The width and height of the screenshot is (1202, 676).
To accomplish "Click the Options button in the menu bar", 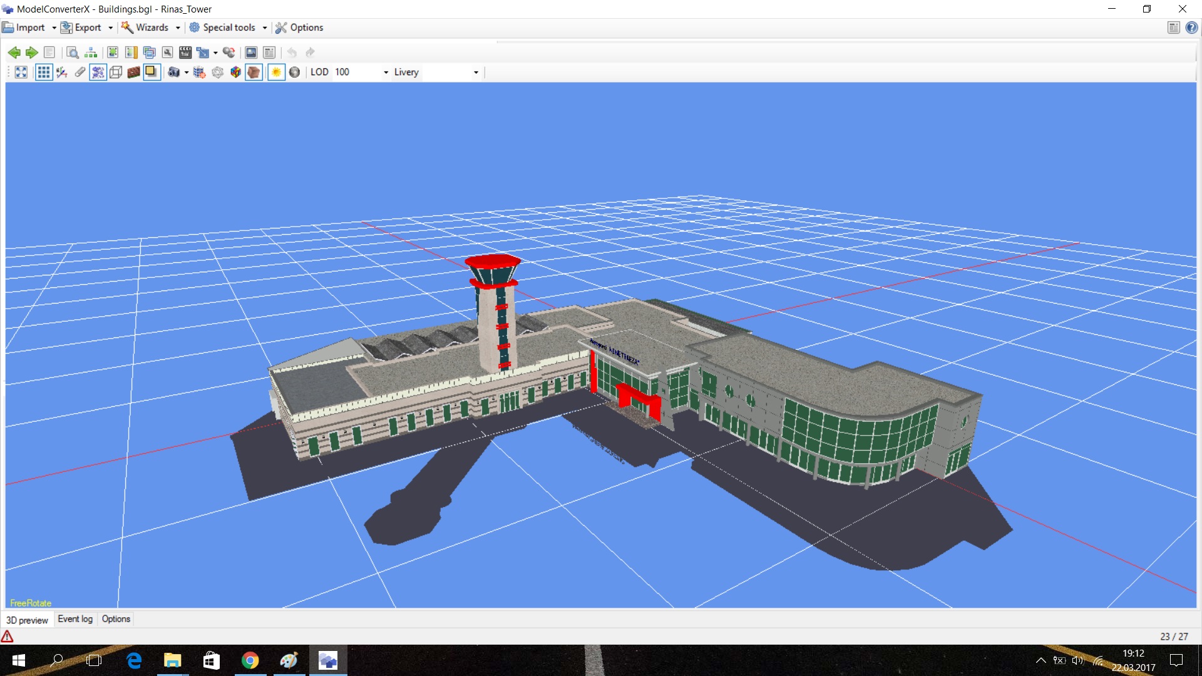I will 299,28.
